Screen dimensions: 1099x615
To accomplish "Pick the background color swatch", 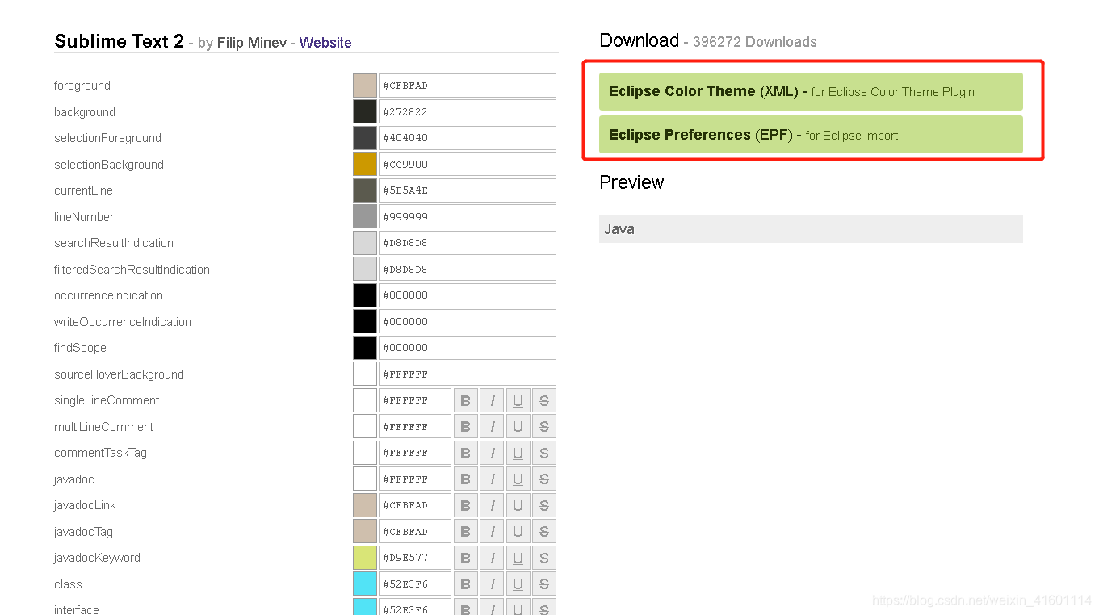I will (365, 112).
